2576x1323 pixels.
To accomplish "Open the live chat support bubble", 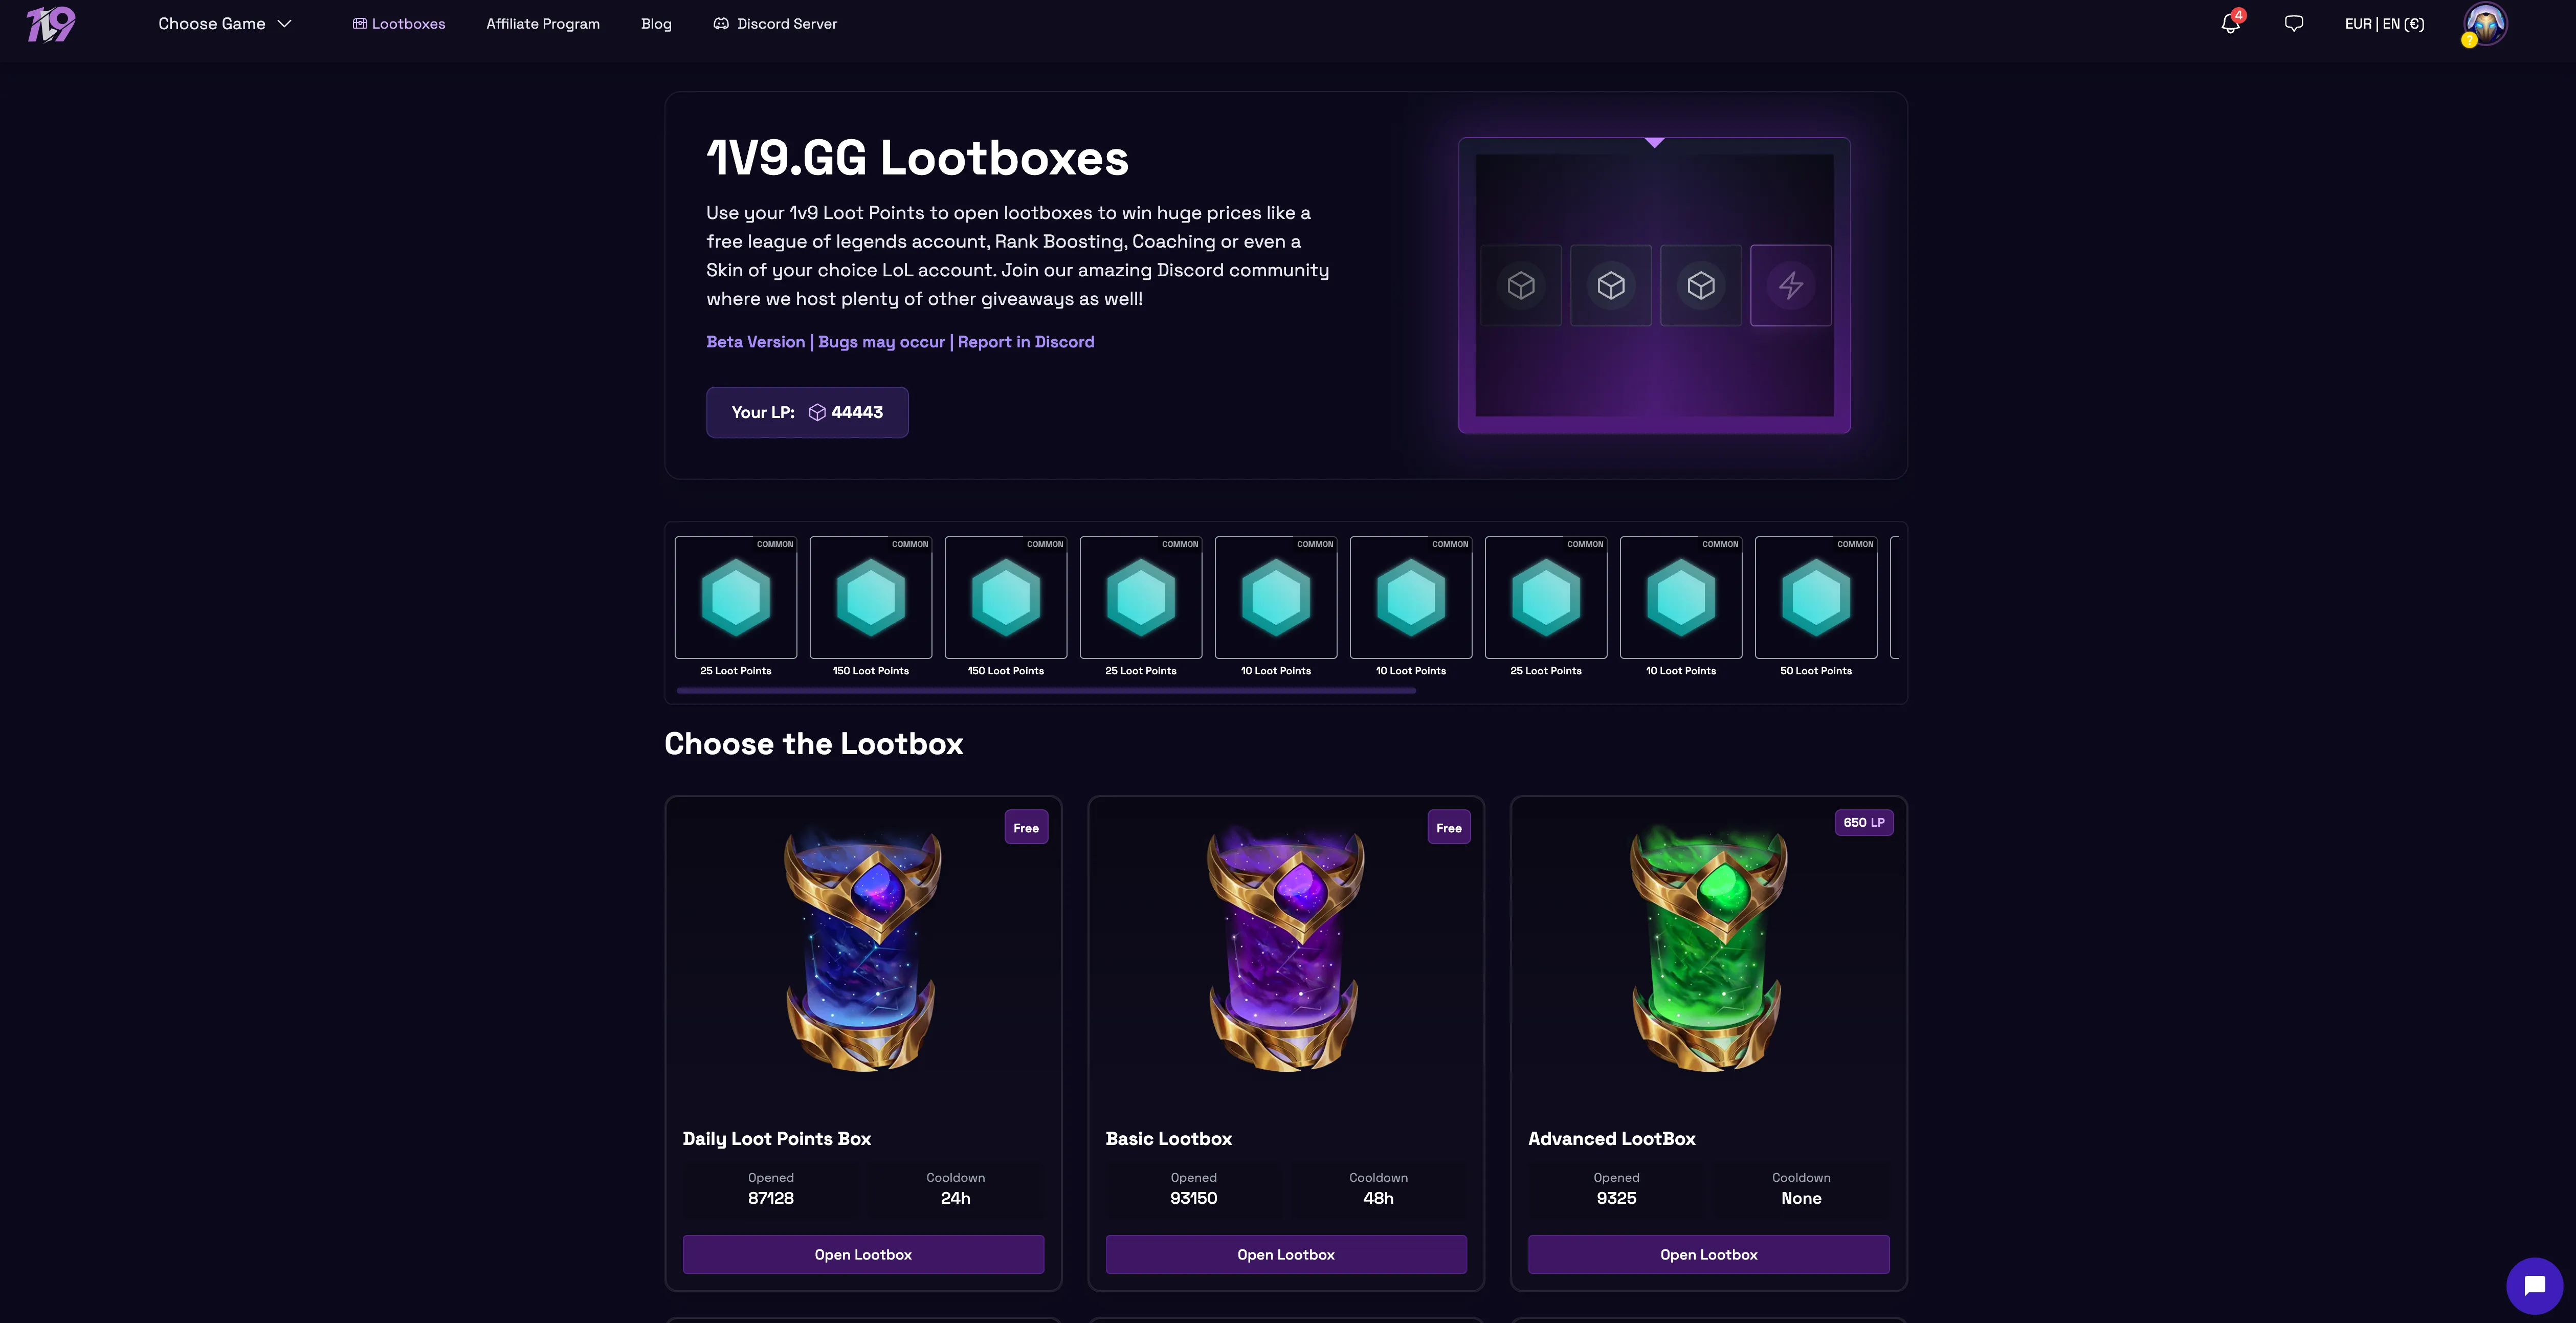I will [2534, 1285].
